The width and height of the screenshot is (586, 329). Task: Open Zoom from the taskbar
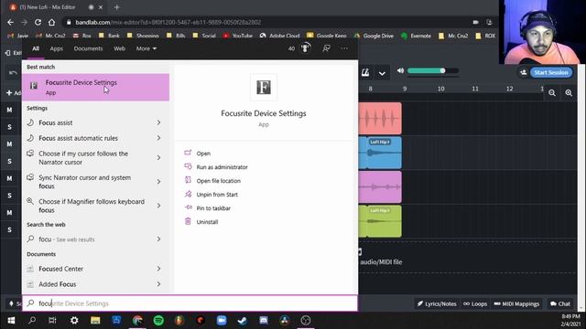[x=222, y=320]
